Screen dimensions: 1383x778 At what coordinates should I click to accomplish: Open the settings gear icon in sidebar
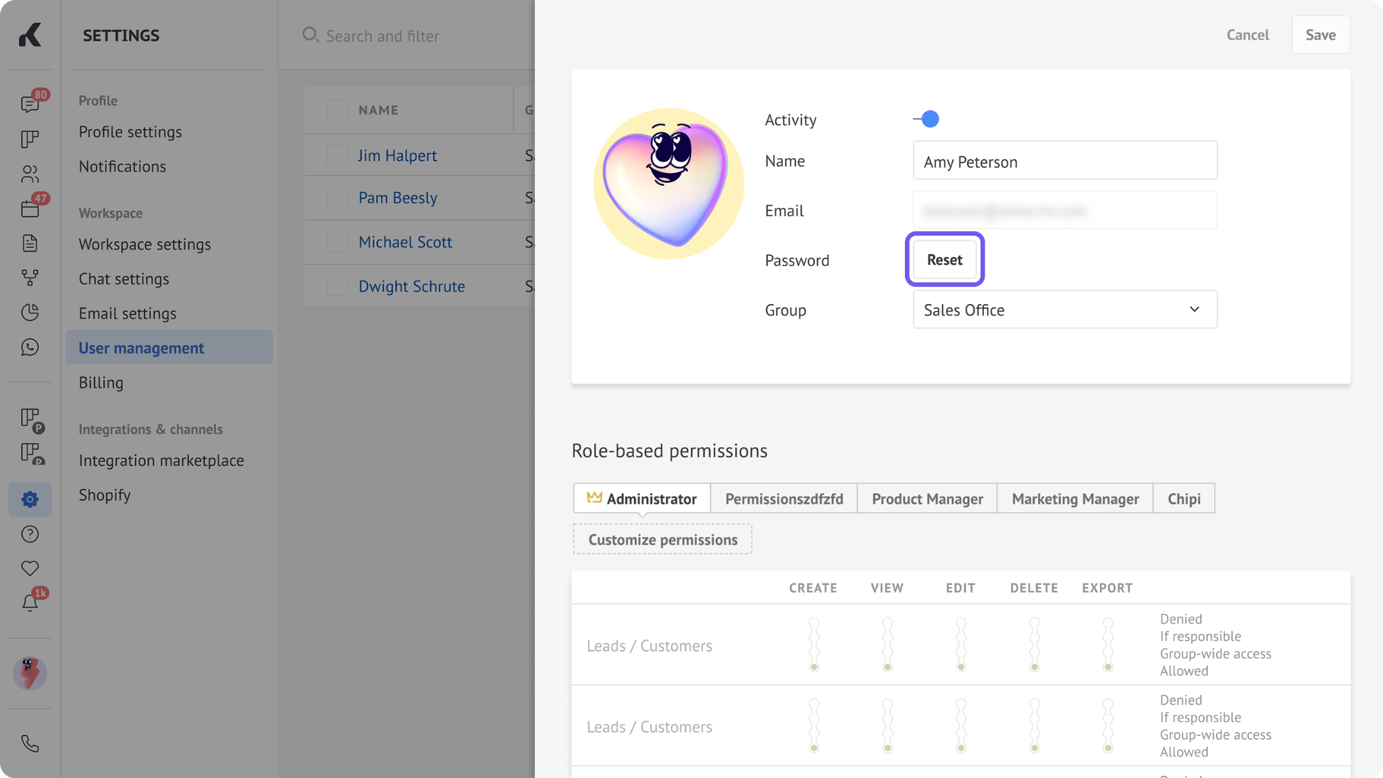[x=30, y=499]
